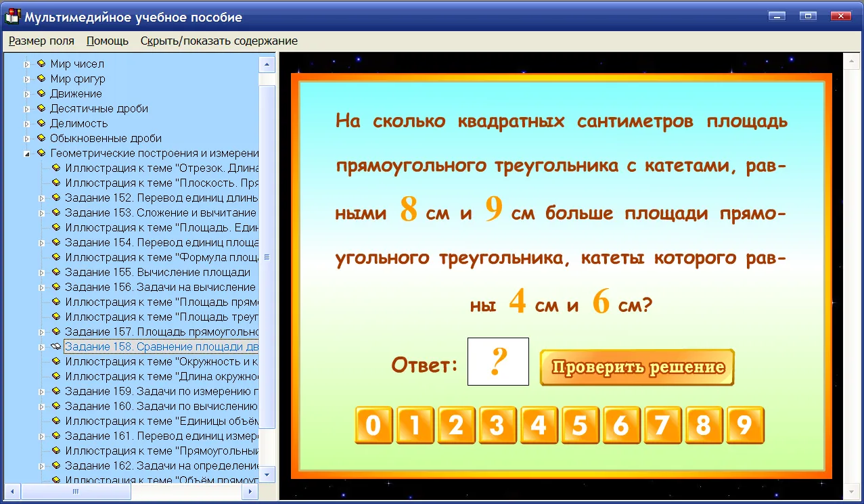
Task: Open illustration "Единицы объём" topic
Action: (161, 421)
